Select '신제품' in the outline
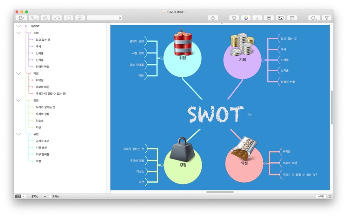Viewport: 347px width, 217px height. click(x=39, y=53)
